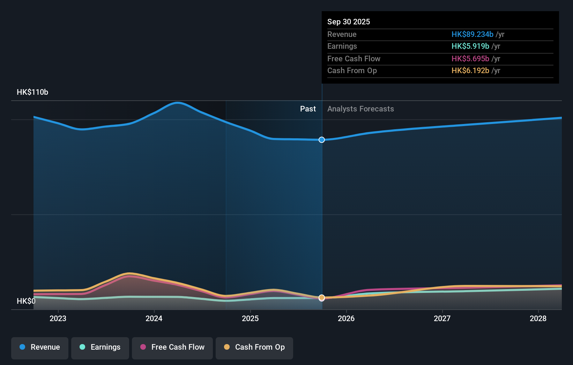Select the yellow cash flow marker on the chart
Image resolution: width=573 pixels, height=365 pixels.
(321, 297)
